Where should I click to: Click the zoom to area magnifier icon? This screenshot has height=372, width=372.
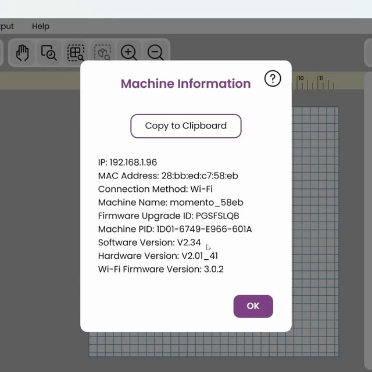49,53
